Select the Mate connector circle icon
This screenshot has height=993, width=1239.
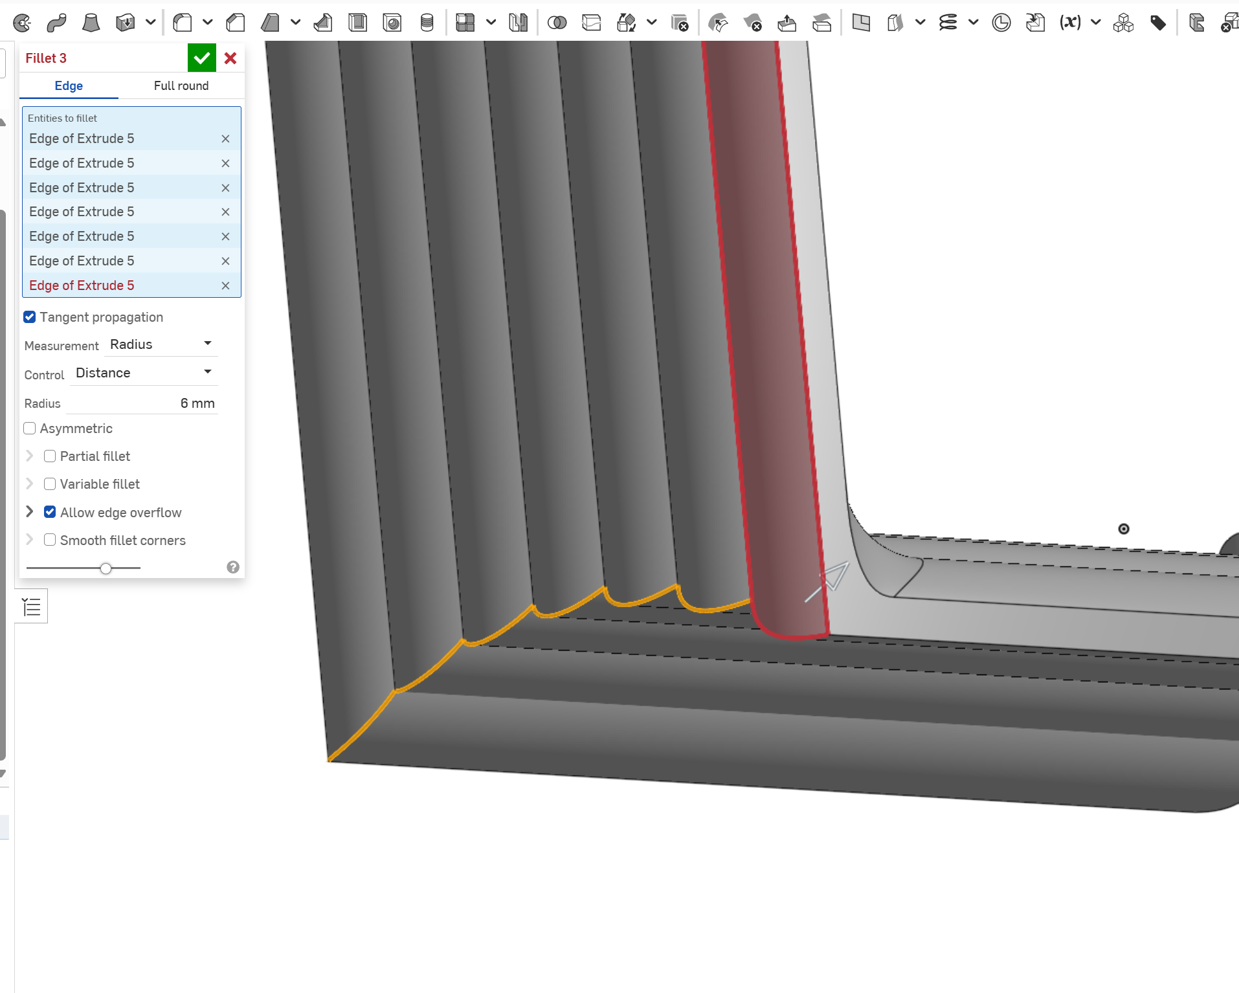pyautogui.click(x=1001, y=23)
